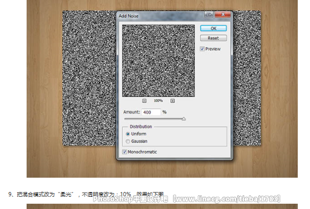Click the noise canvas left of dialog

pyautogui.click(x=89, y=79)
